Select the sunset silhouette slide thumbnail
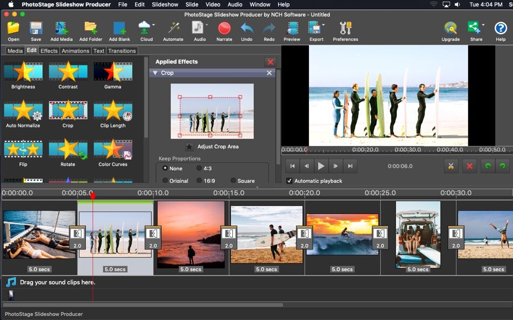 coord(191,234)
